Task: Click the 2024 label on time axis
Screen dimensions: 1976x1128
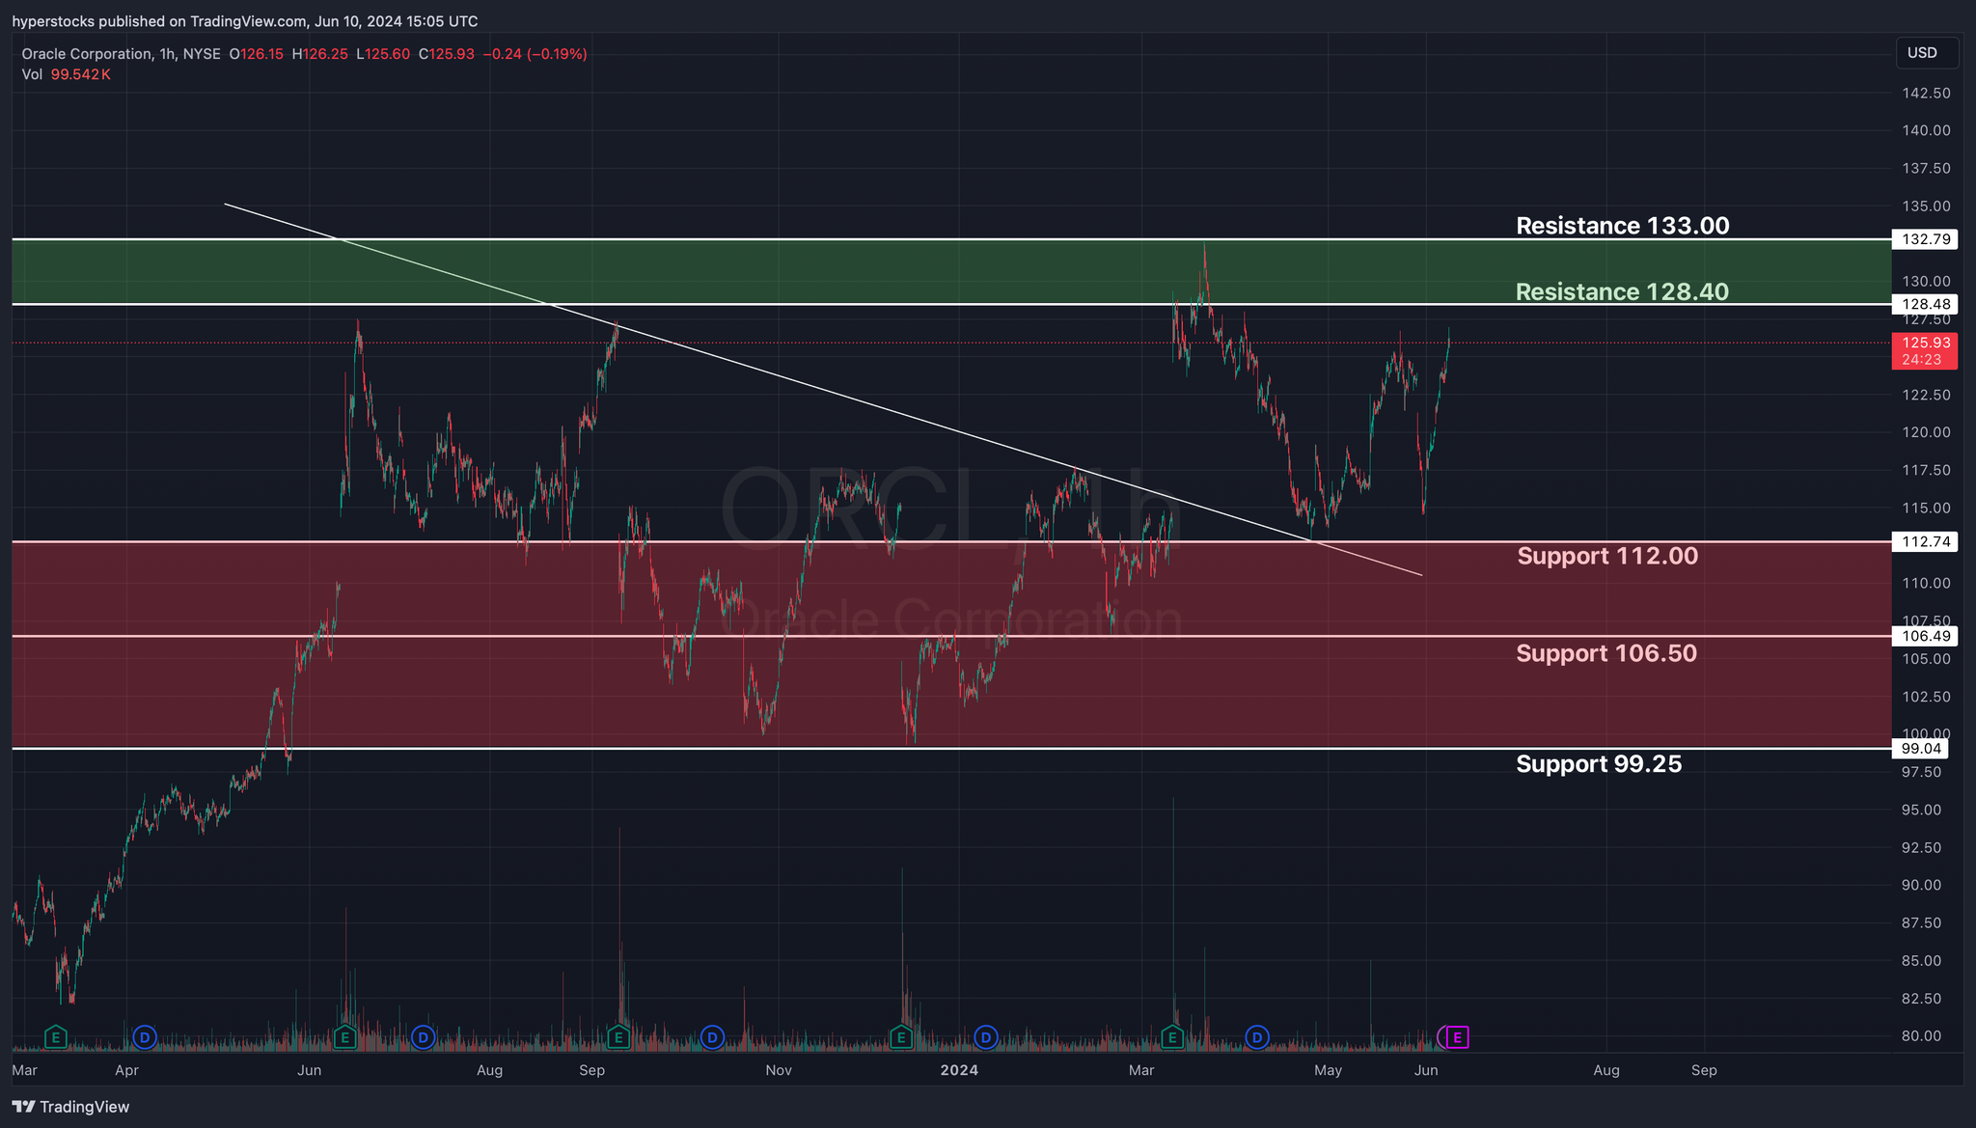Action: 959,1070
